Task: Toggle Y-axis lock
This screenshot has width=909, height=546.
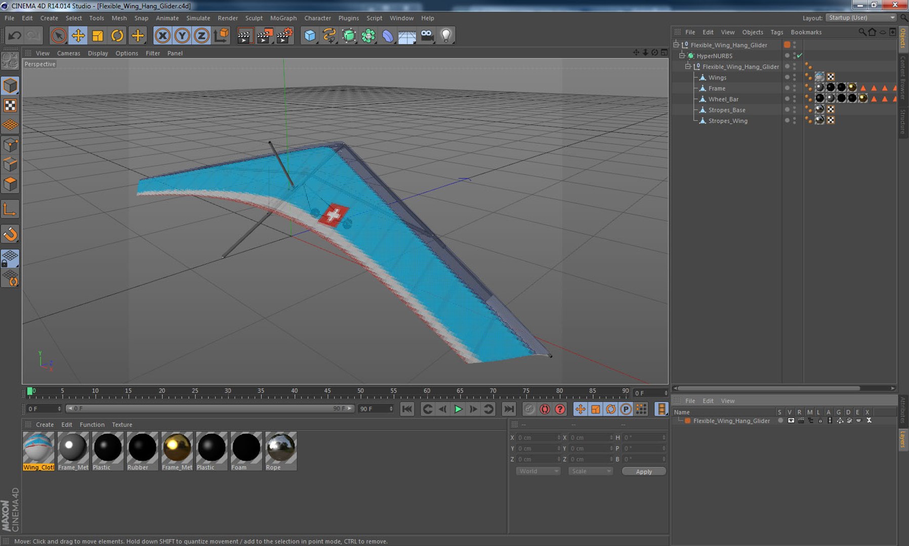Action: [x=182, y=35]
